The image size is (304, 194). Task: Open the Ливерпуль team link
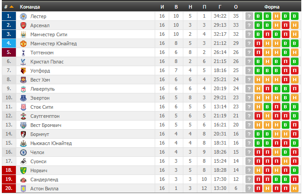(42, 89)
